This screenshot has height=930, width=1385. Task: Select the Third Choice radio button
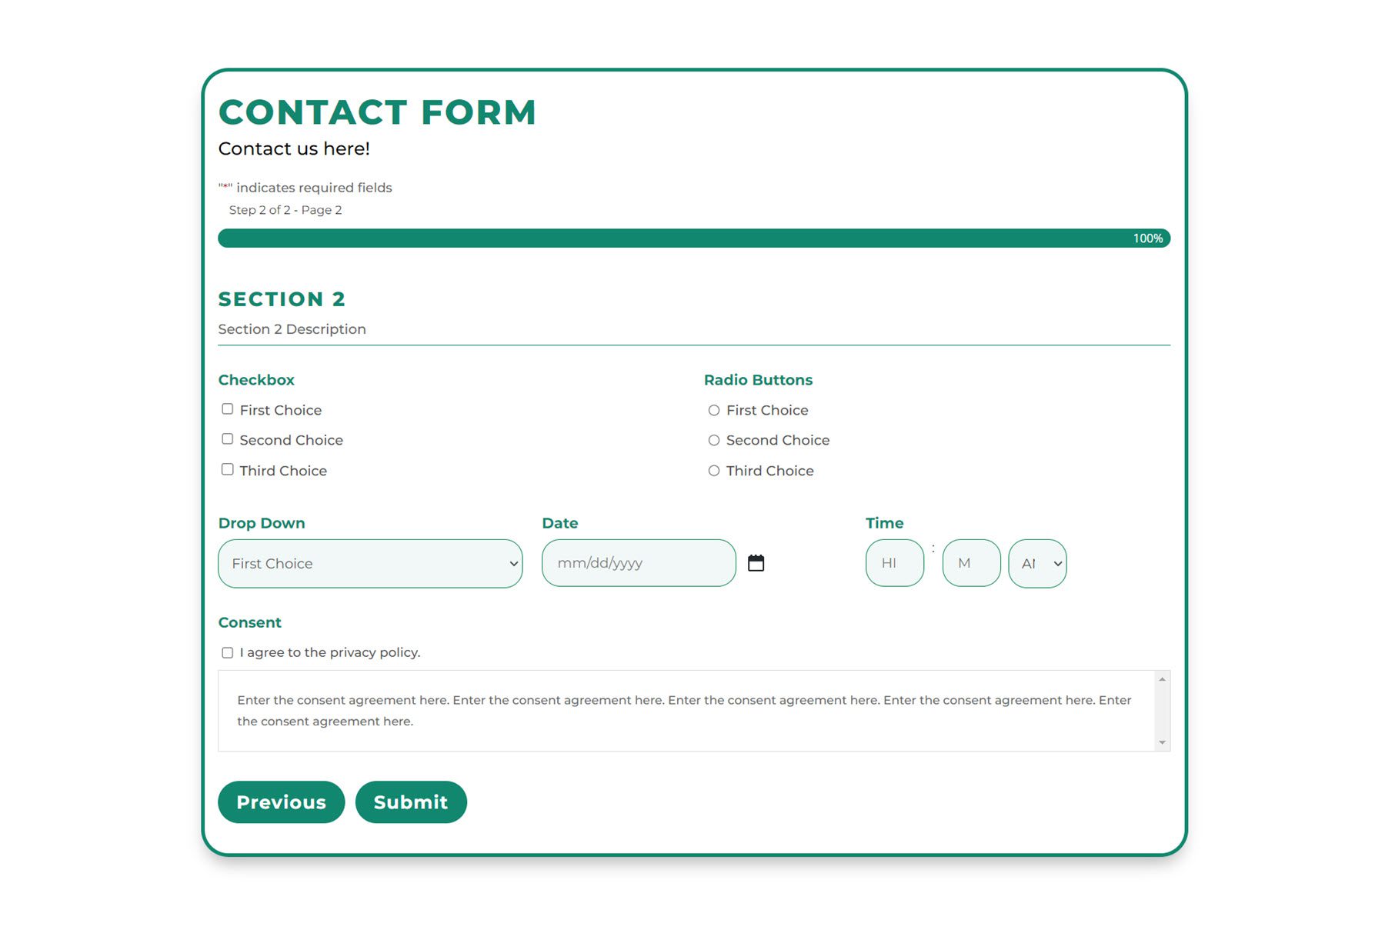tap(713, 470)
